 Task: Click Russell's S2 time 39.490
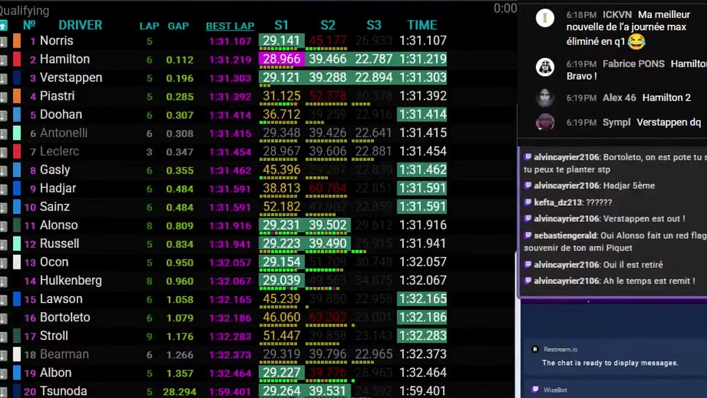[328, 244]
